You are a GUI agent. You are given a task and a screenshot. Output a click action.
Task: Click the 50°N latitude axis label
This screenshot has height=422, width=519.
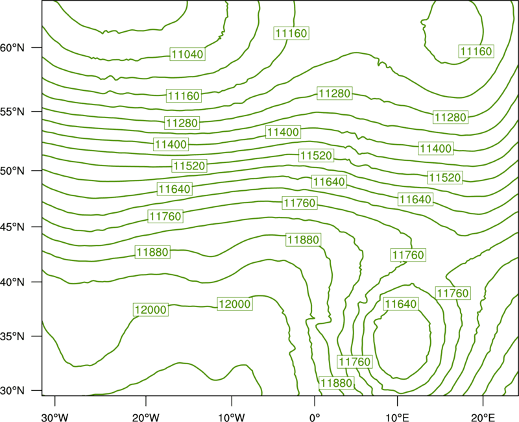click(x=12, y=171)
